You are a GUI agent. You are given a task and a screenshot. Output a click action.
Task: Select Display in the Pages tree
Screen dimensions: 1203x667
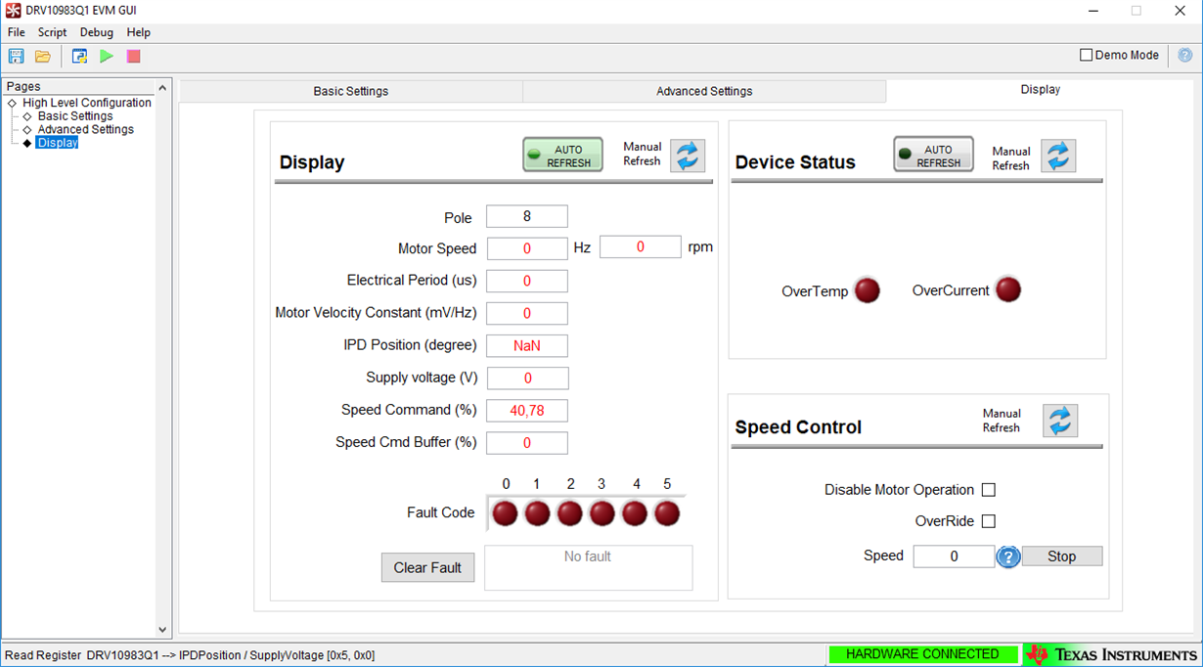57,143
